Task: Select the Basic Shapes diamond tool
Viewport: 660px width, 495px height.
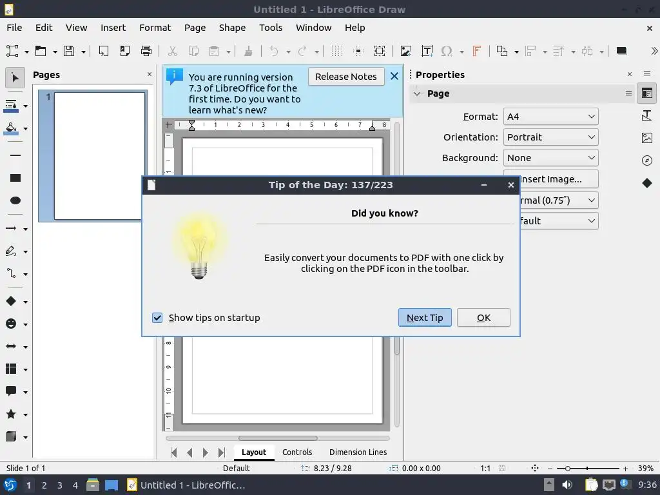Action: click(x=11, y=302)
